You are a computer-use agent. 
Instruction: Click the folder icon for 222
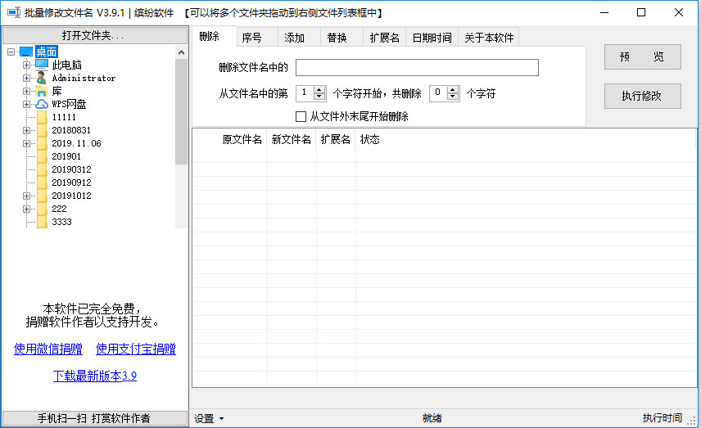click(42, 209)
